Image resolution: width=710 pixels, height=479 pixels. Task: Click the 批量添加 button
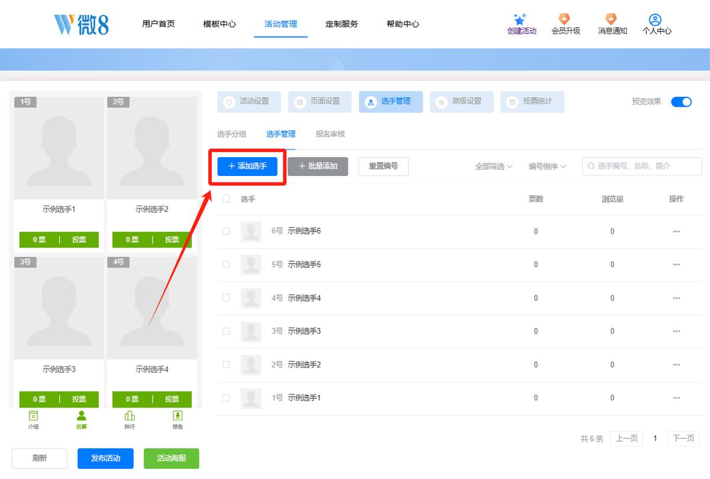318,167
